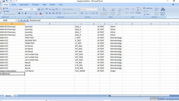Open the Review tab

(x=53, y=4)
